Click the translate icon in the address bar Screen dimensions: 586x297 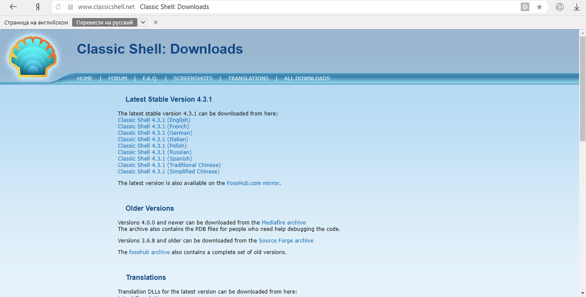(x=525, y=7)
